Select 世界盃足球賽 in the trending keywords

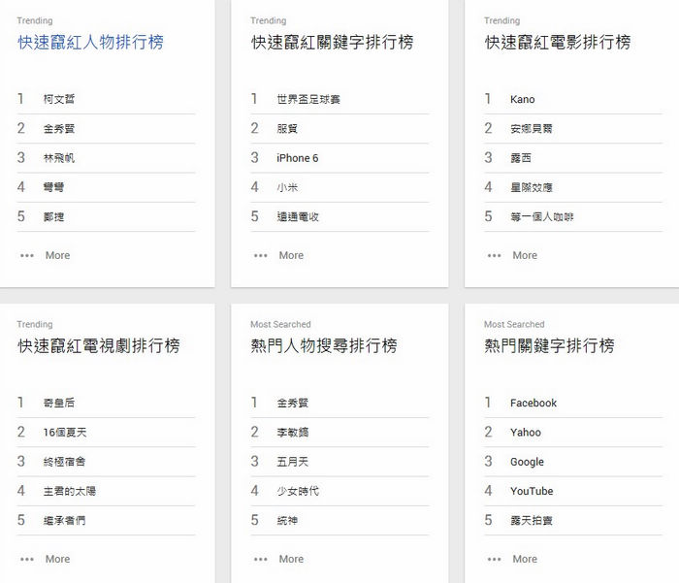click(307, 99)
